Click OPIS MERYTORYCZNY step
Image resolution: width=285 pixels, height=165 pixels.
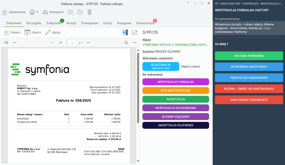176,91
